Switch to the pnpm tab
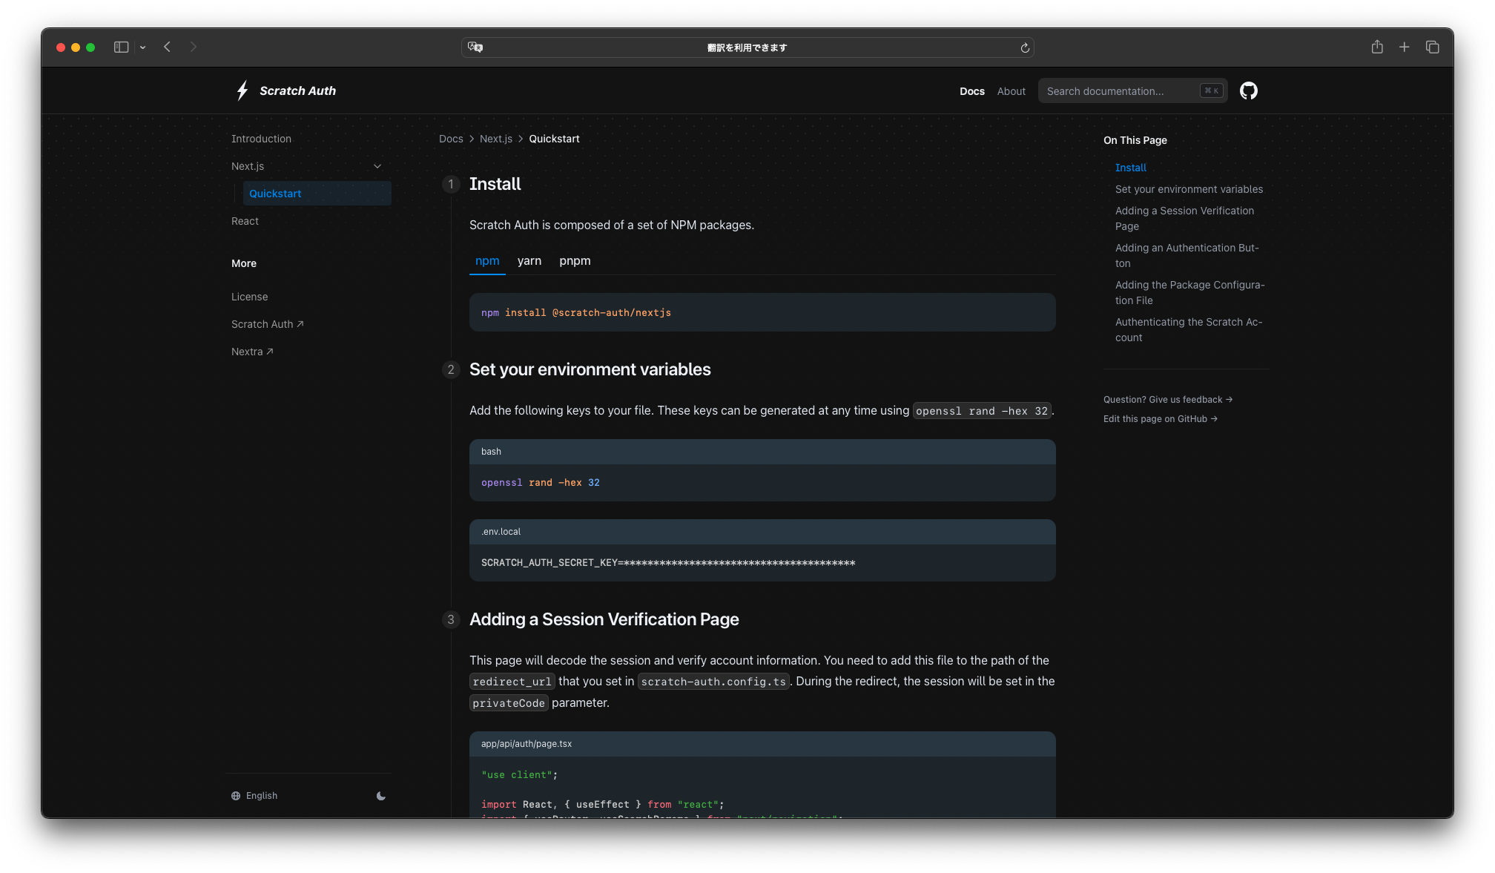1495x873 pixels. click(x=575, y=261)
